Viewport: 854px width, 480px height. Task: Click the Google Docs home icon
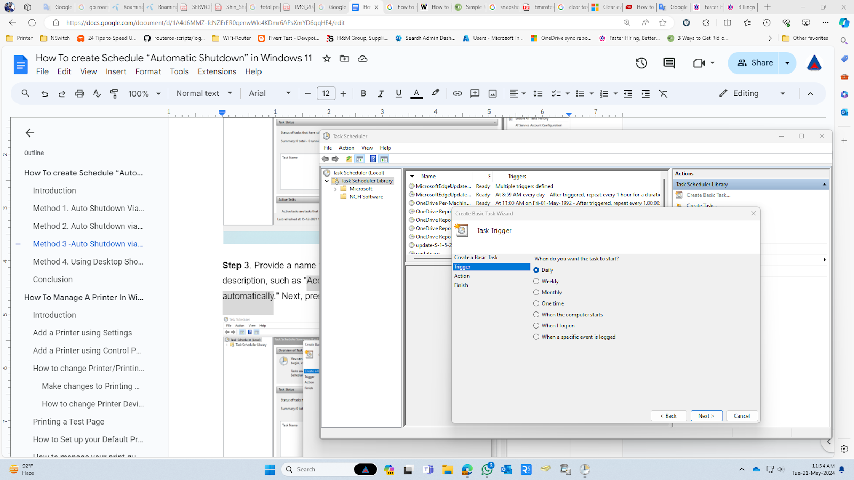(x=20, y=65)
